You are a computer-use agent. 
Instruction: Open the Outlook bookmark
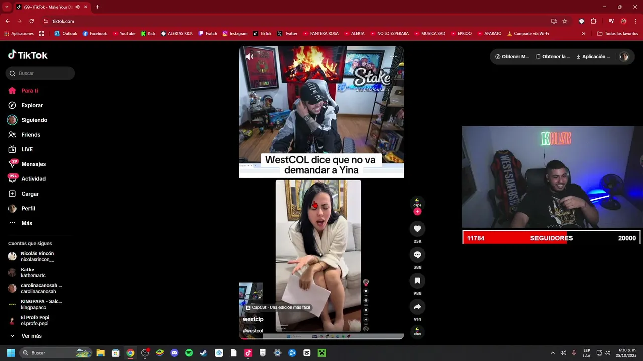pyautogui.click(x=66, y=34)
